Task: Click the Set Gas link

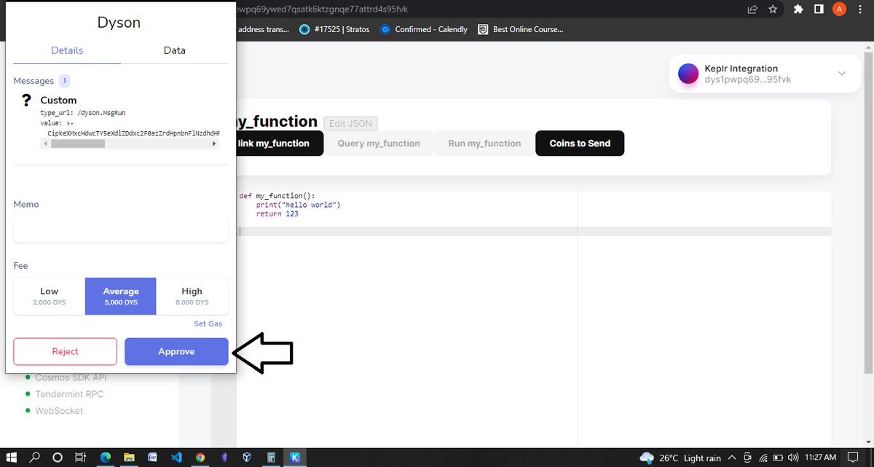Action: tap(208, 323)
